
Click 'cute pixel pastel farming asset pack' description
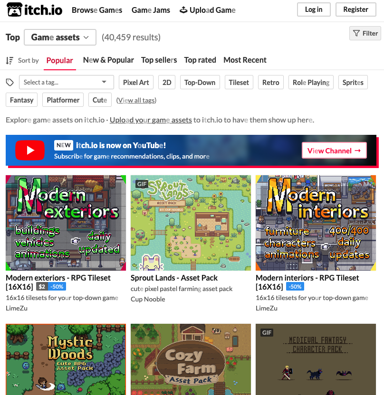pyautogui.click(x=182, y=289)
